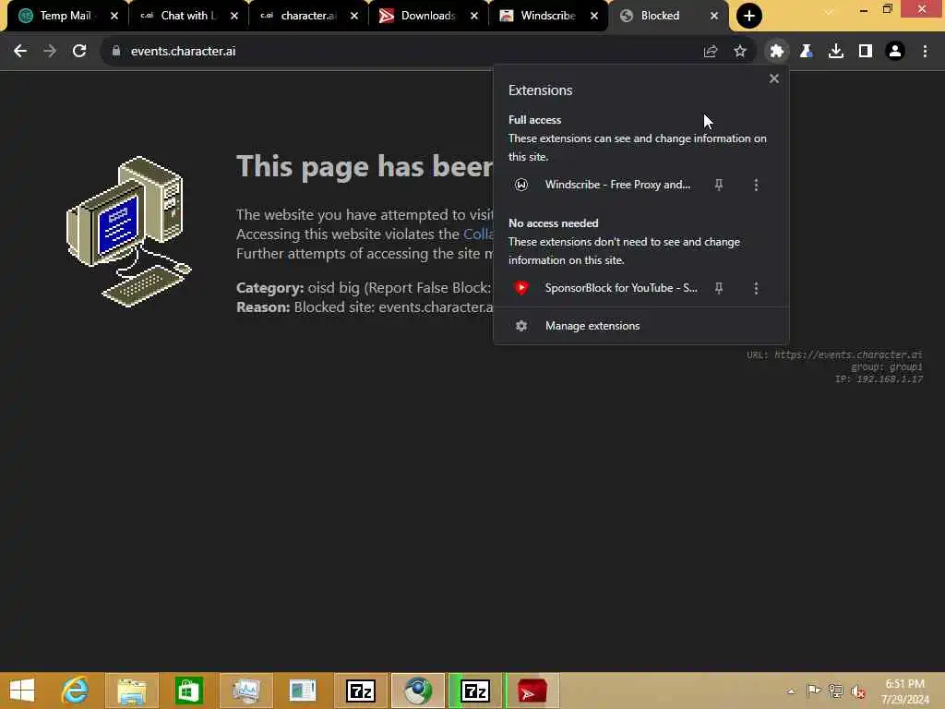Open Chrome Labs flask icon
Image resolution: width=945 pixels, height=709 pixels.
coord(807,52)
